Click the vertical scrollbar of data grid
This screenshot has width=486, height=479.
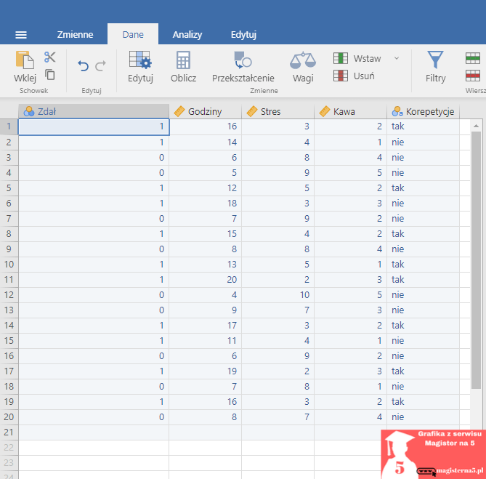476,262
